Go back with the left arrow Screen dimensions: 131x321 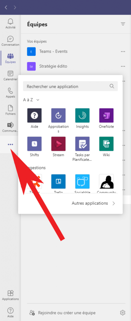pos(6,8)
